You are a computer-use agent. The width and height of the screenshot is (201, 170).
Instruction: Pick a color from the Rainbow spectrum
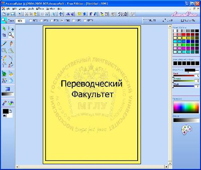coord(186,107)
